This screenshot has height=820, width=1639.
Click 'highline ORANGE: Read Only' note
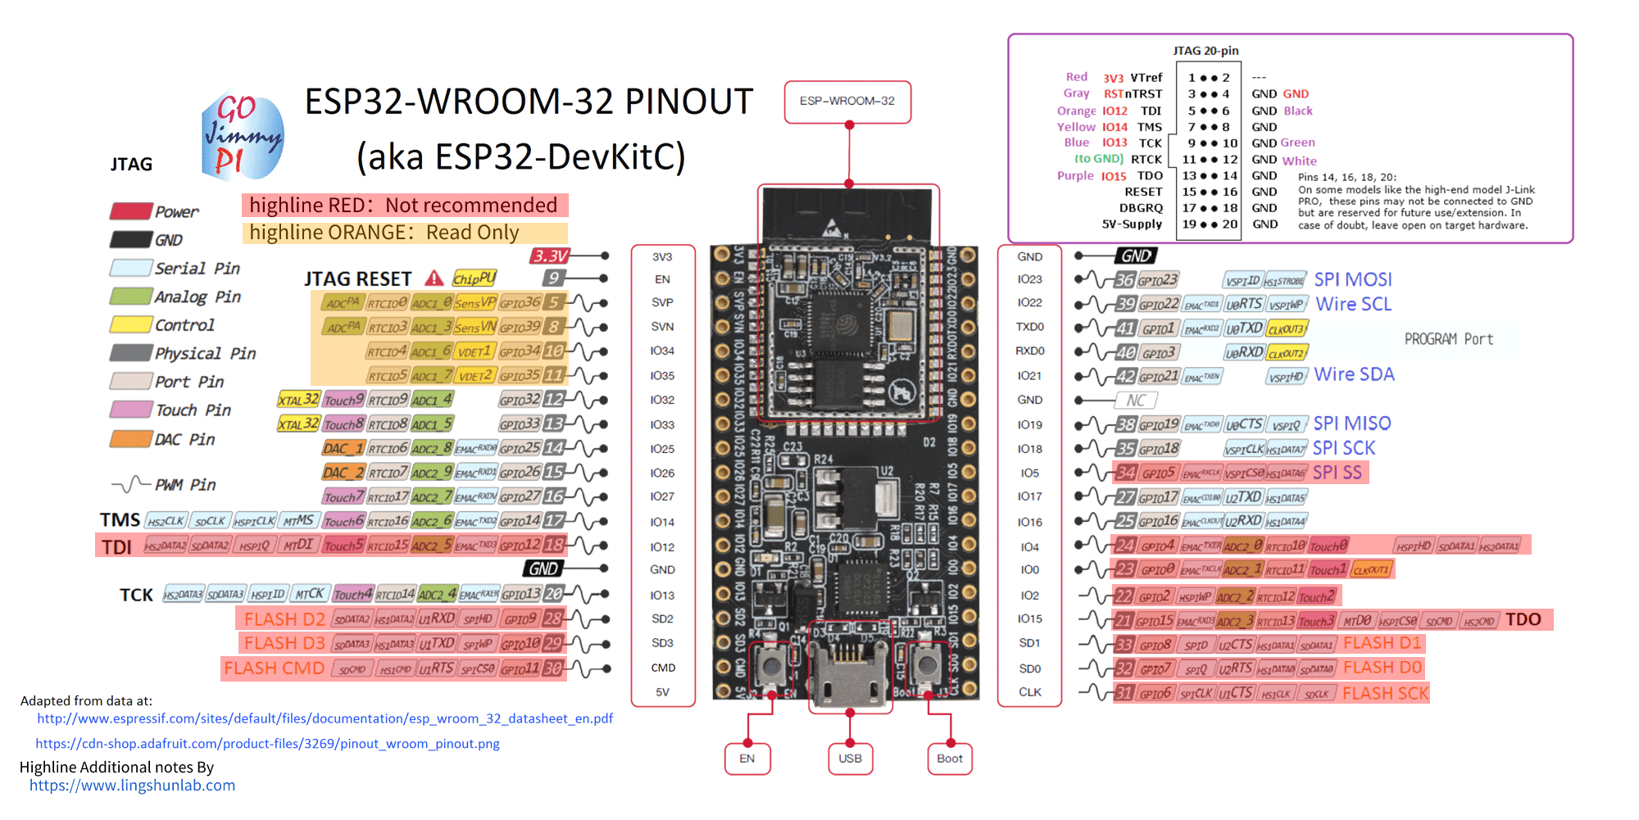click(405, 233)
